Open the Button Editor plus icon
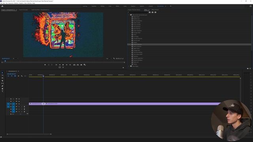The height and width of the screenshot is (142, 253). [123, 67]
